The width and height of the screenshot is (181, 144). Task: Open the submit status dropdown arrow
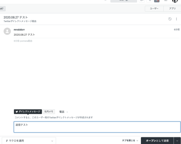pyautogui.click(x=177, y=141)
